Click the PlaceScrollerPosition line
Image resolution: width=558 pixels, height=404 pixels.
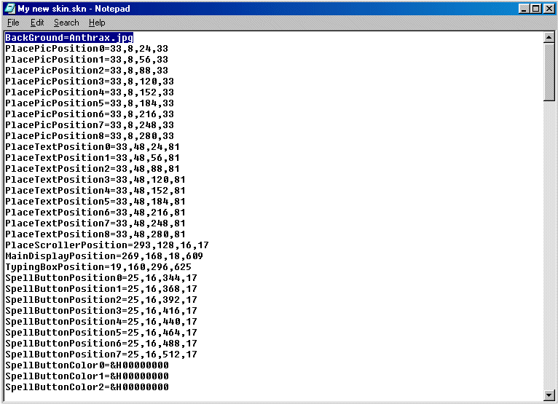106,245
